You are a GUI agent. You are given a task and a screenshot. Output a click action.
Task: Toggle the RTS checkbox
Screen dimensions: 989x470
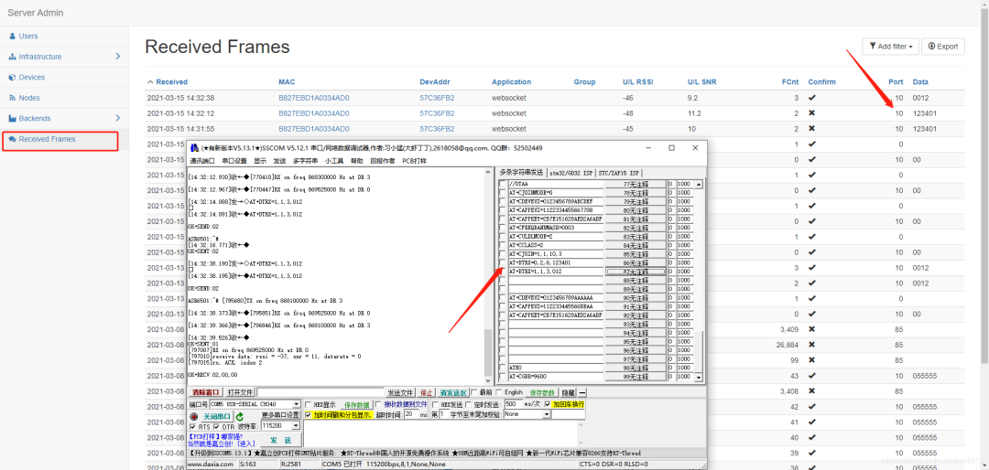point(192,426)
